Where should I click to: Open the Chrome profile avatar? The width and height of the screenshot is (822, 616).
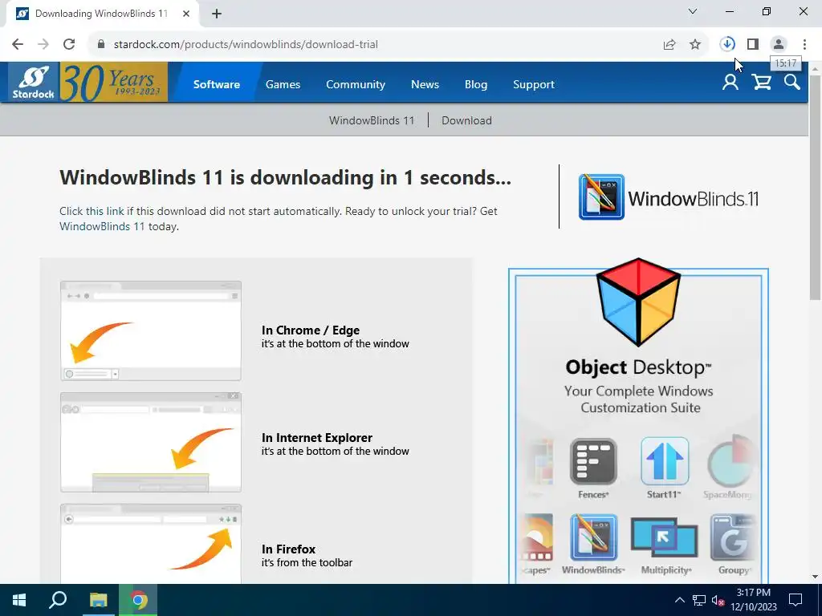(779, 45)
